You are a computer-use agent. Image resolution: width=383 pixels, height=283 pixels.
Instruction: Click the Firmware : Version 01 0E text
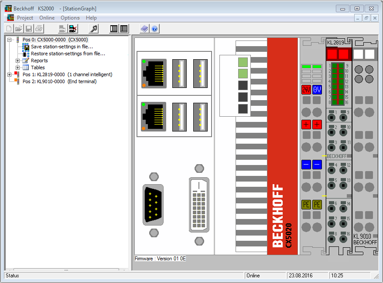[160, 259]
